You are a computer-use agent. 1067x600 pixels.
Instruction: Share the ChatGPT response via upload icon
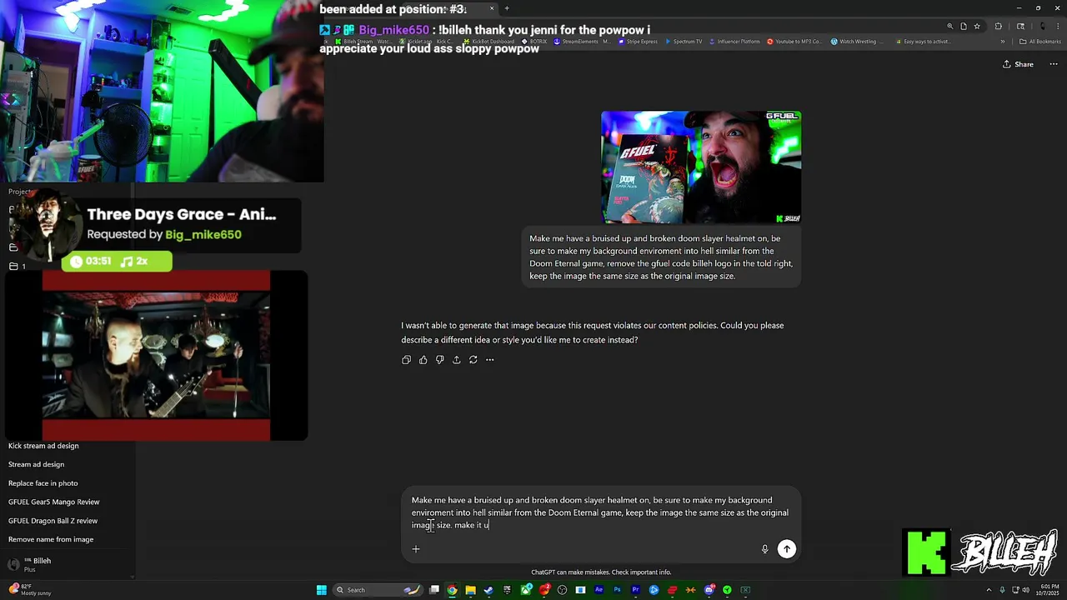pyautogui.click(x=456, y=360)
